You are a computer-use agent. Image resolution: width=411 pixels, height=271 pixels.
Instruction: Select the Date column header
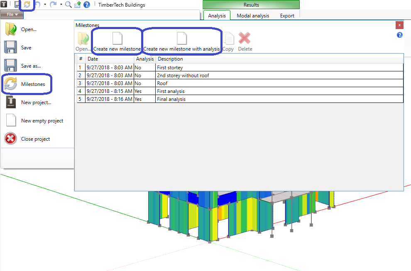(110, 59)
